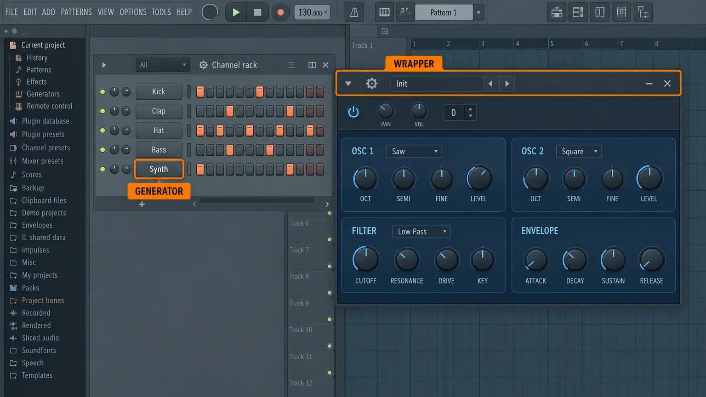706x397 pixels.
Task: Click the Channel rack hamburger menu icon
Action: coord(291,65)
